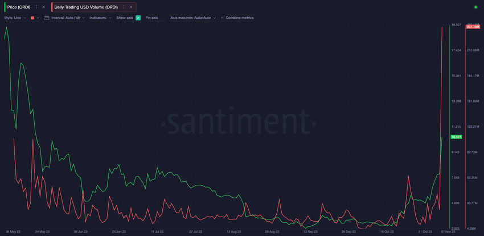Open the Style: Line dropdown
The image size is (484, 236).
coord(15,18)
